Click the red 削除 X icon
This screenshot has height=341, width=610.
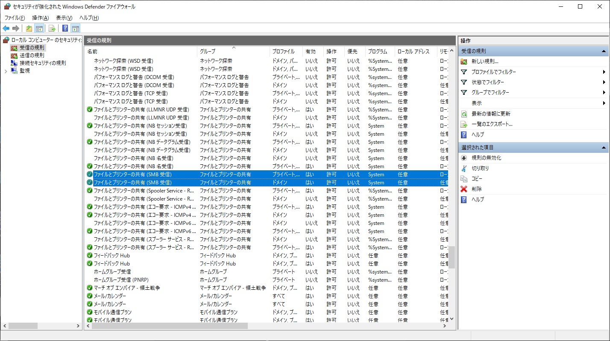pos(464,189)
